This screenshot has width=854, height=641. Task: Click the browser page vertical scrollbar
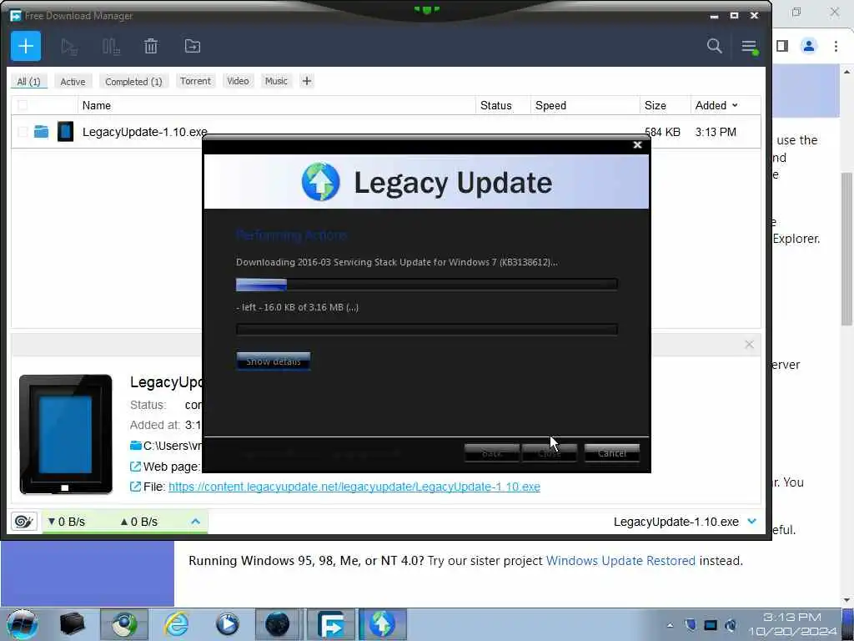[847, 248]
